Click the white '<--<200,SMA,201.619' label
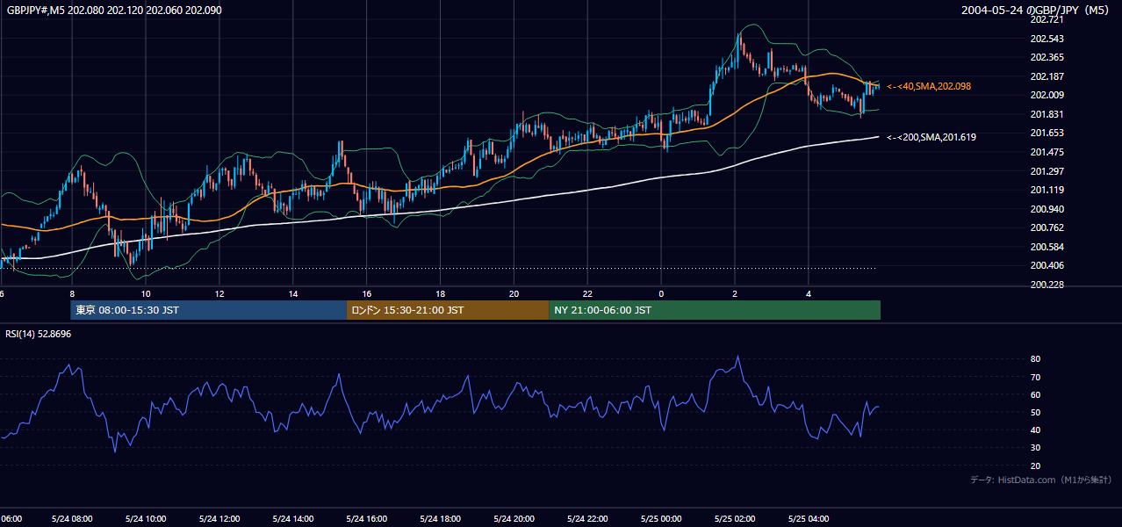The width and height of the screenshot is (1122, 527). tap(931, 137)
